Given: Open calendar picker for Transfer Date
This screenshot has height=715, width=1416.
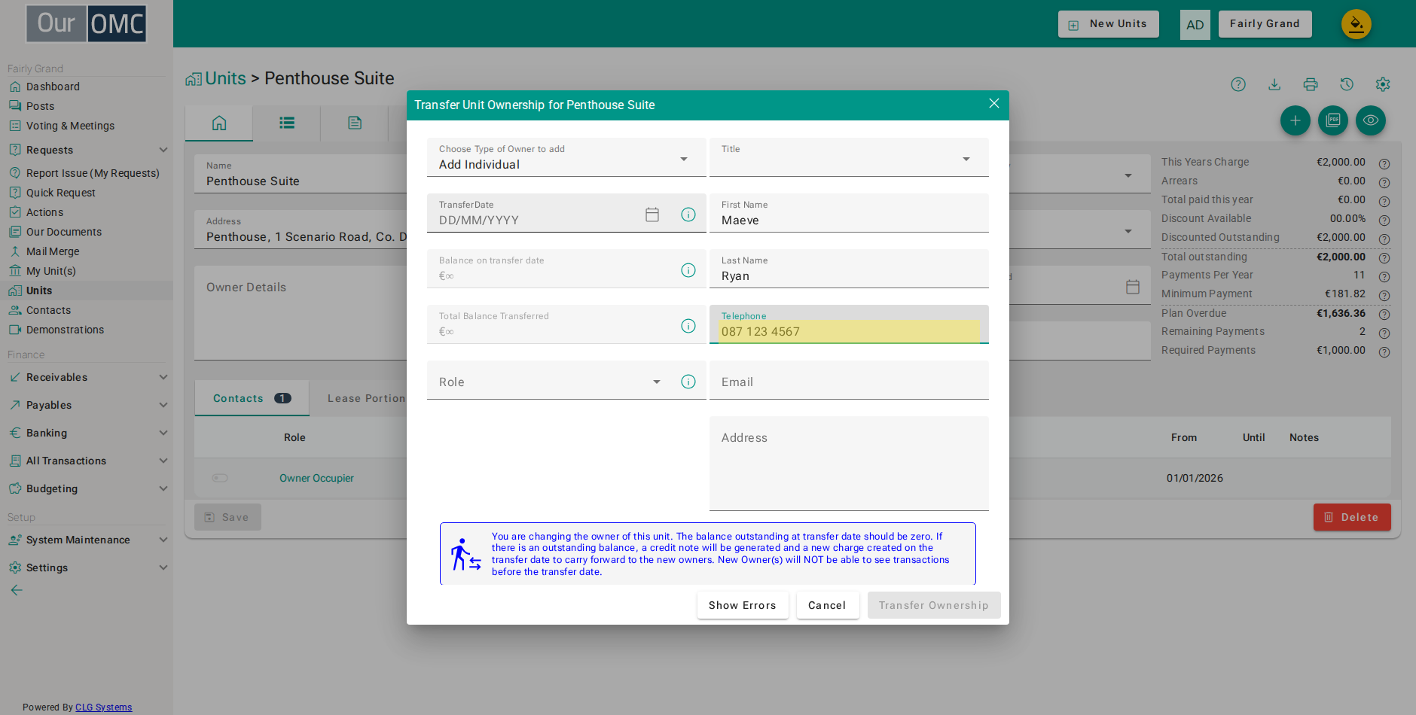Looking at the screenshot, I should click(652, 214).
